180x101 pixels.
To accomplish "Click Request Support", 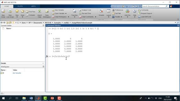I will 145,13.
